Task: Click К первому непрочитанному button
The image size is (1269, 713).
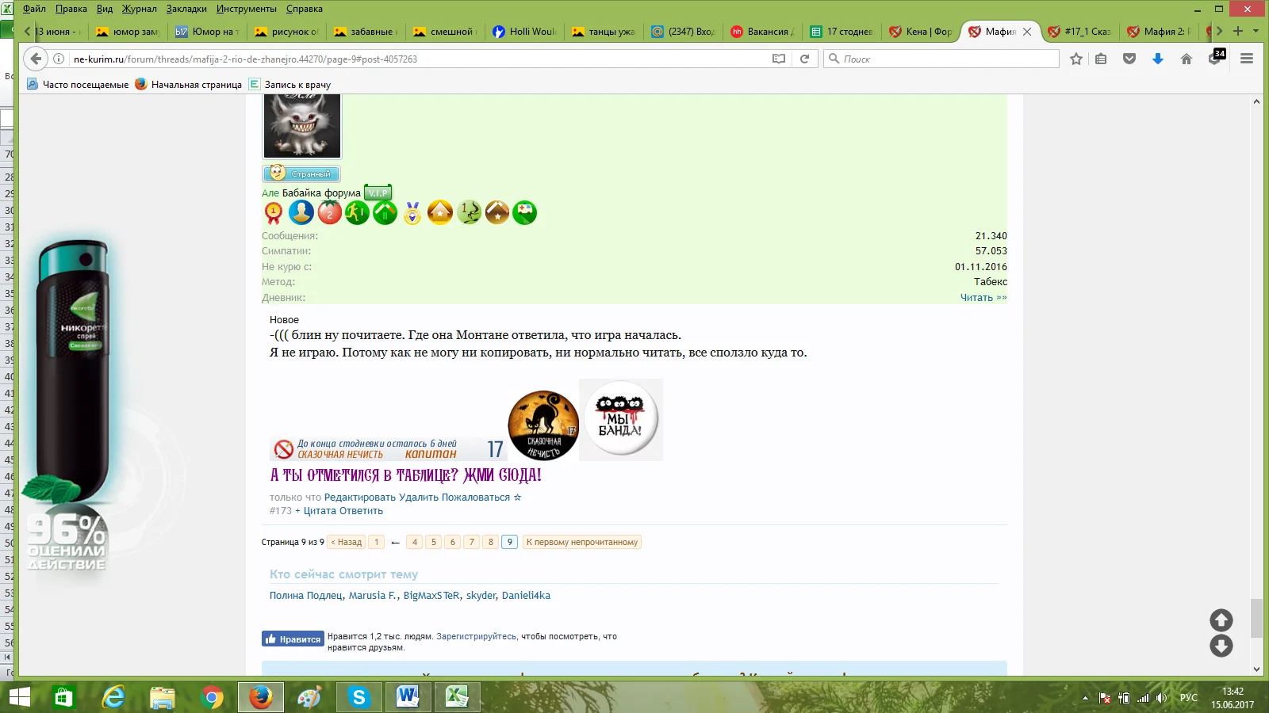Action: 582,542
